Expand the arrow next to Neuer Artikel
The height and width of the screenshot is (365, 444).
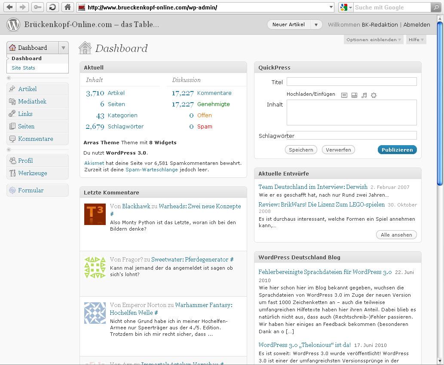pyautogui.click(x=316, y=24)
